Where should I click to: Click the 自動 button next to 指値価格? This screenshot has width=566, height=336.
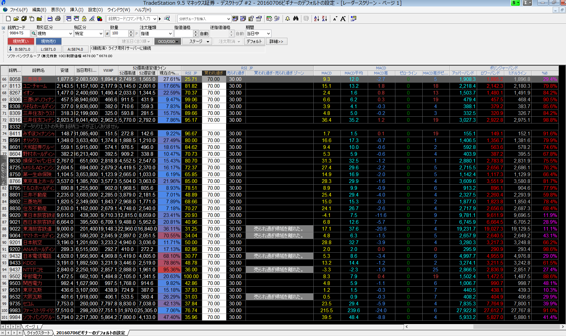204,33
